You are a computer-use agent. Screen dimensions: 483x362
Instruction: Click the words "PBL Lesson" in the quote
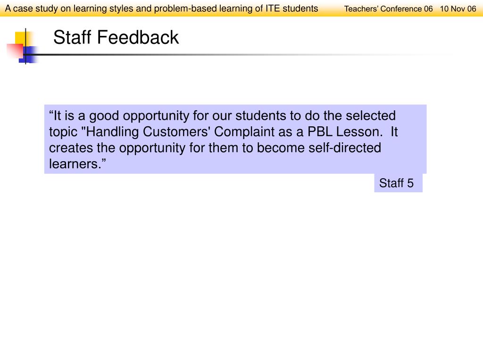click(343, 132)
